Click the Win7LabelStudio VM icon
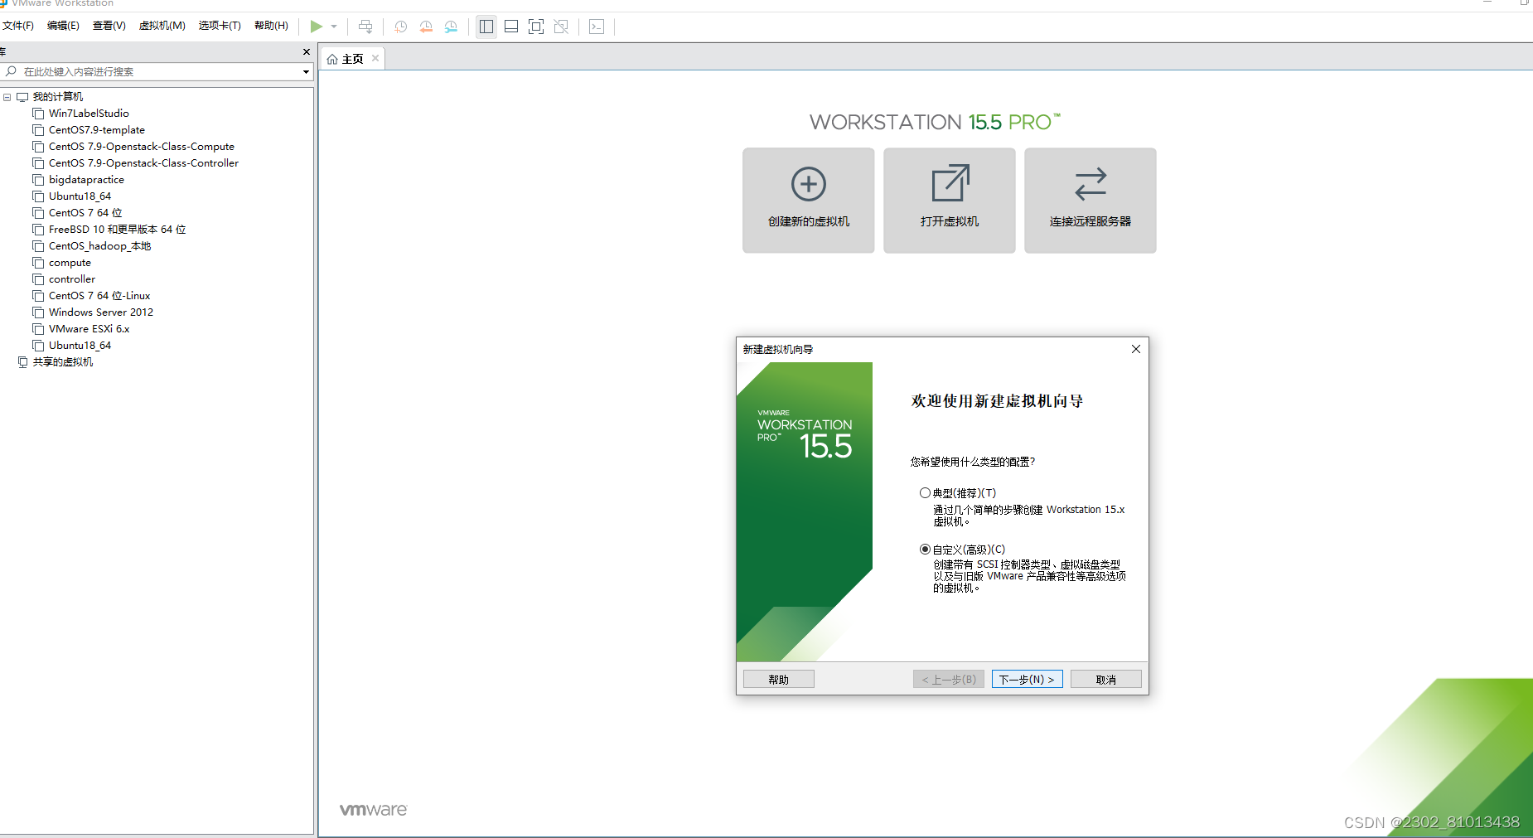Screen dimensions: 1533x838 (38, 114)
